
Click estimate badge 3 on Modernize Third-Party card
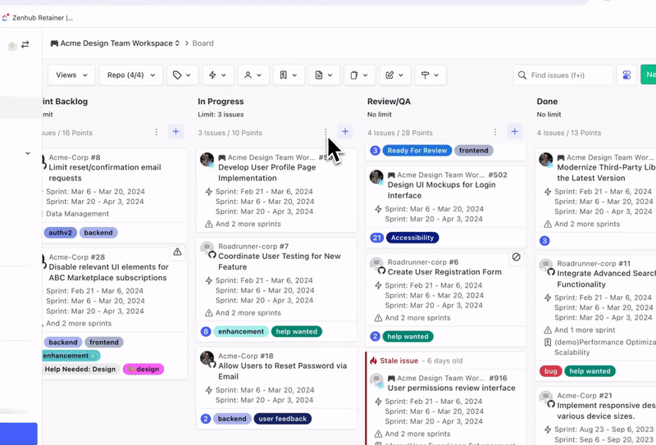(x=544, y=241)
